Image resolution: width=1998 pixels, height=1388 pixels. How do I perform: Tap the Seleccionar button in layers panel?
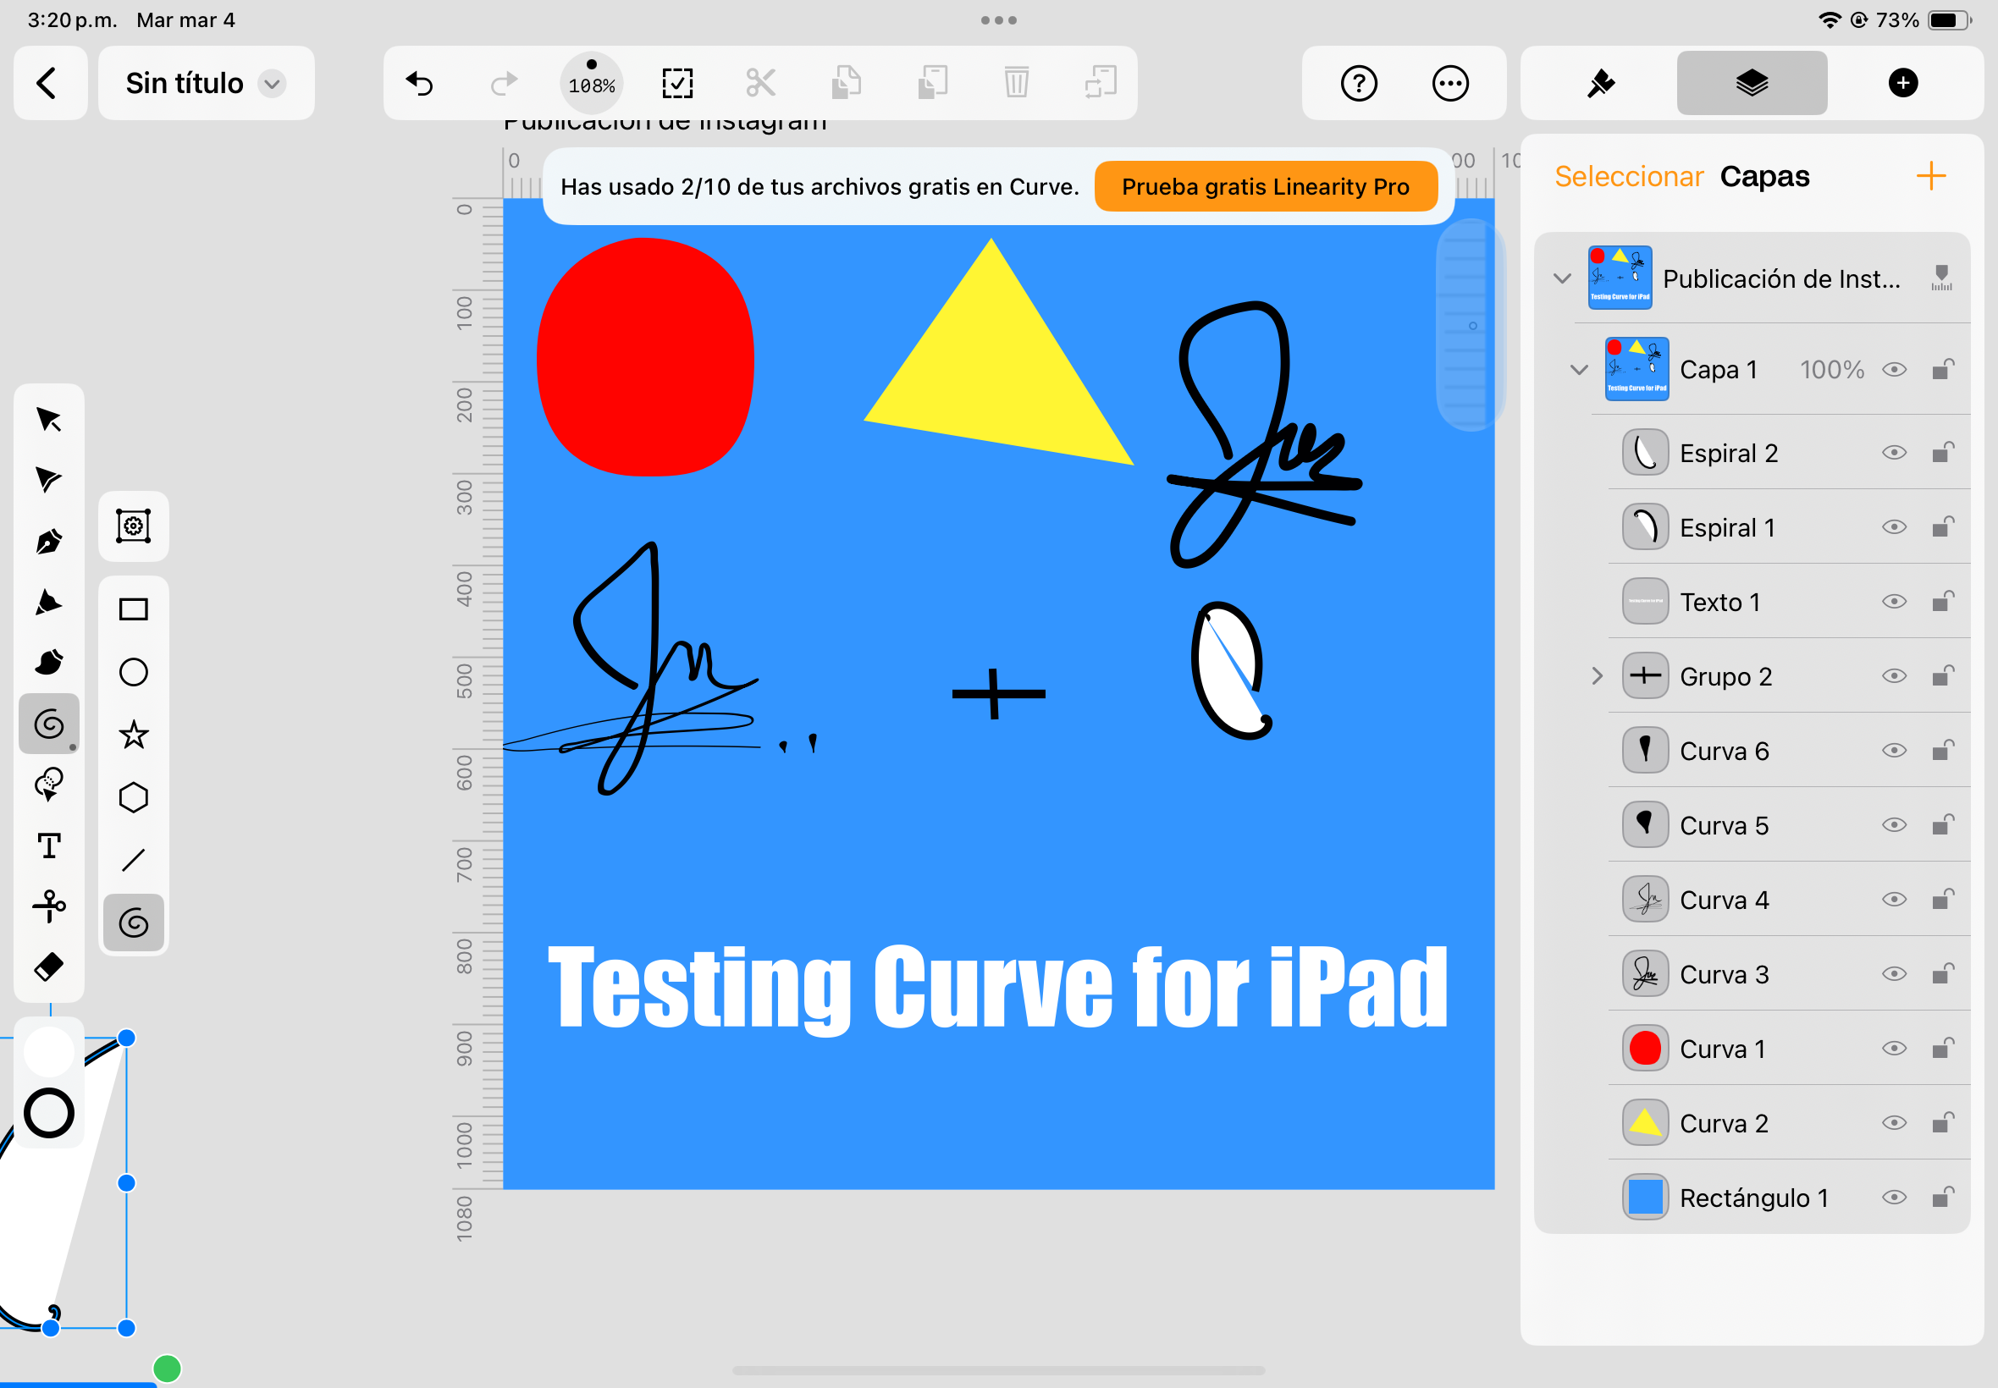(1628, 177)
